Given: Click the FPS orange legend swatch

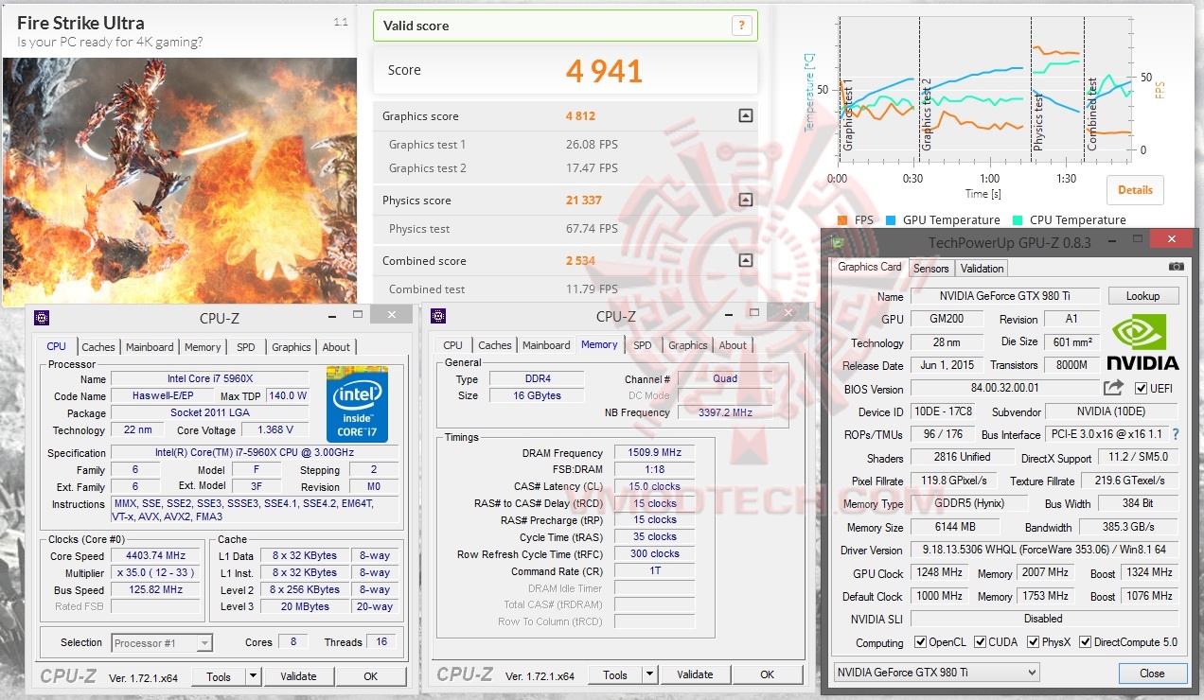Looking at the screenshot, I should pos(842,219).
